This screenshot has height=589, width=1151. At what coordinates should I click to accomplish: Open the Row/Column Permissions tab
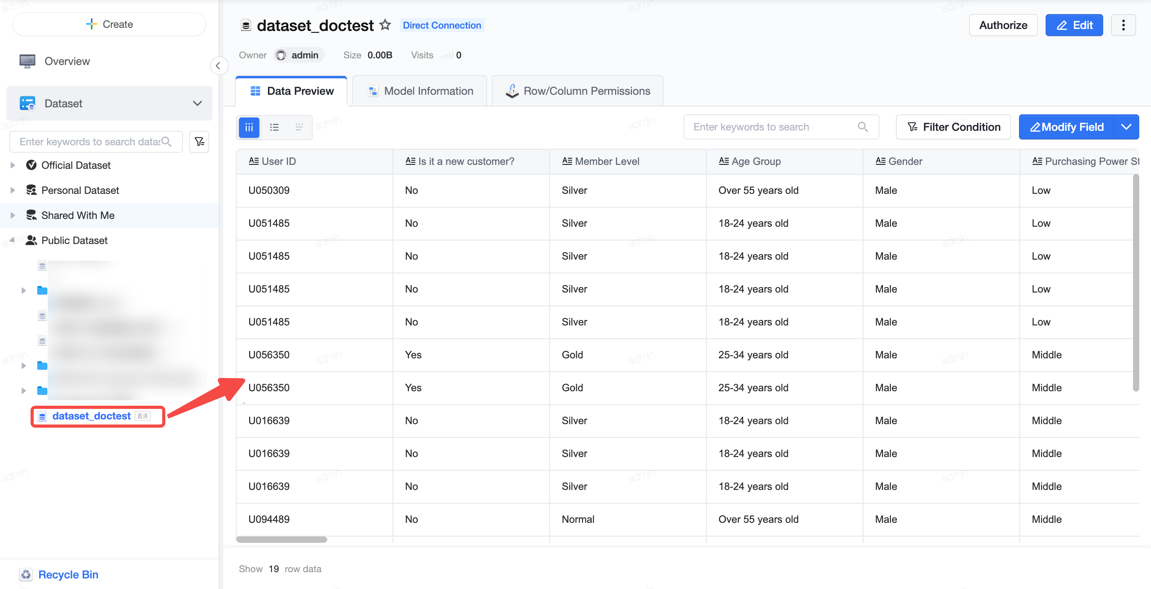click(578, 91)
